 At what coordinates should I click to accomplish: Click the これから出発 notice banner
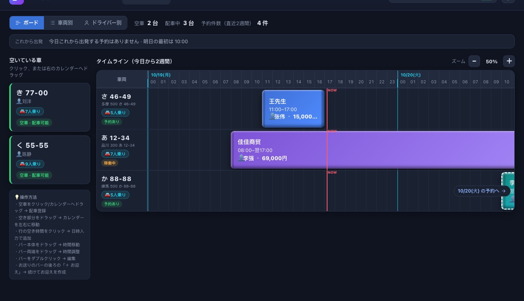coord(262,41)
